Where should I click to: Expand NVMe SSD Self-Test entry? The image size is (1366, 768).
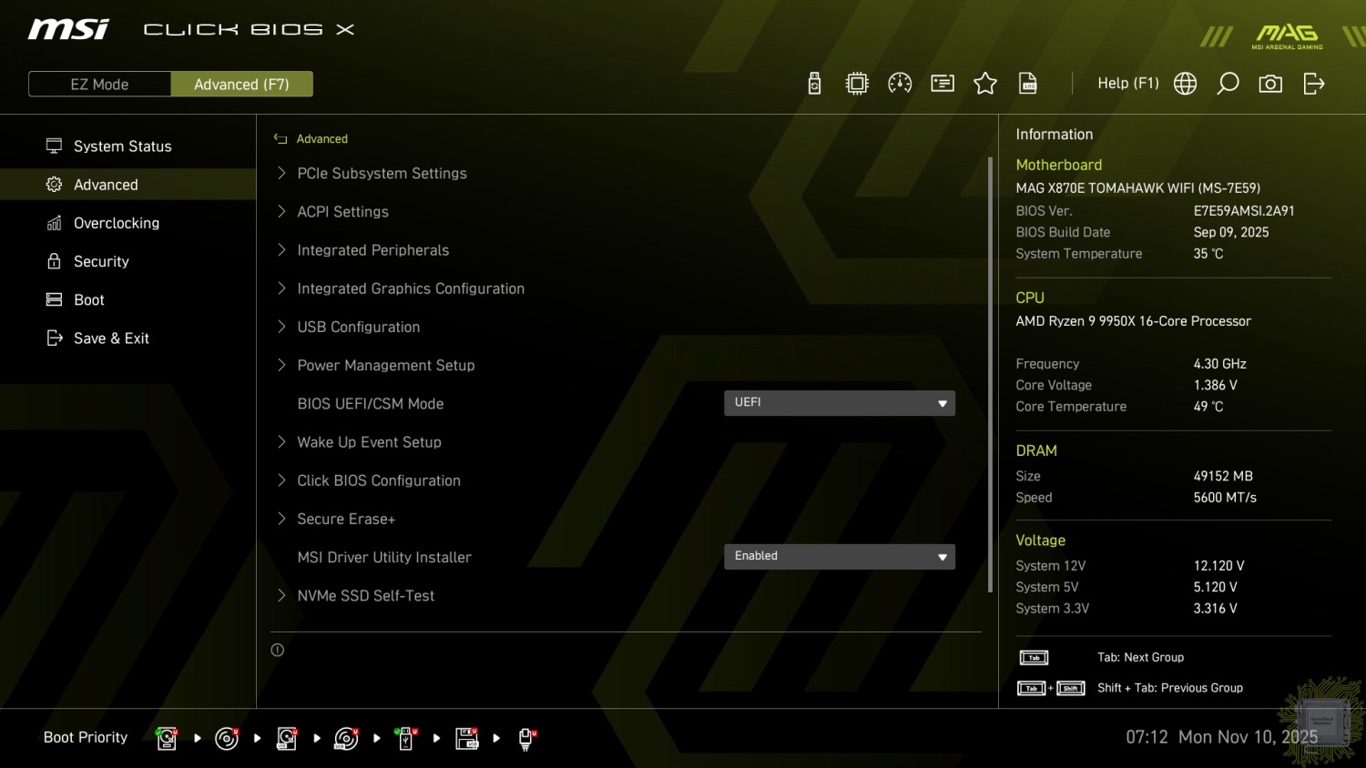(x=365, y=595)
